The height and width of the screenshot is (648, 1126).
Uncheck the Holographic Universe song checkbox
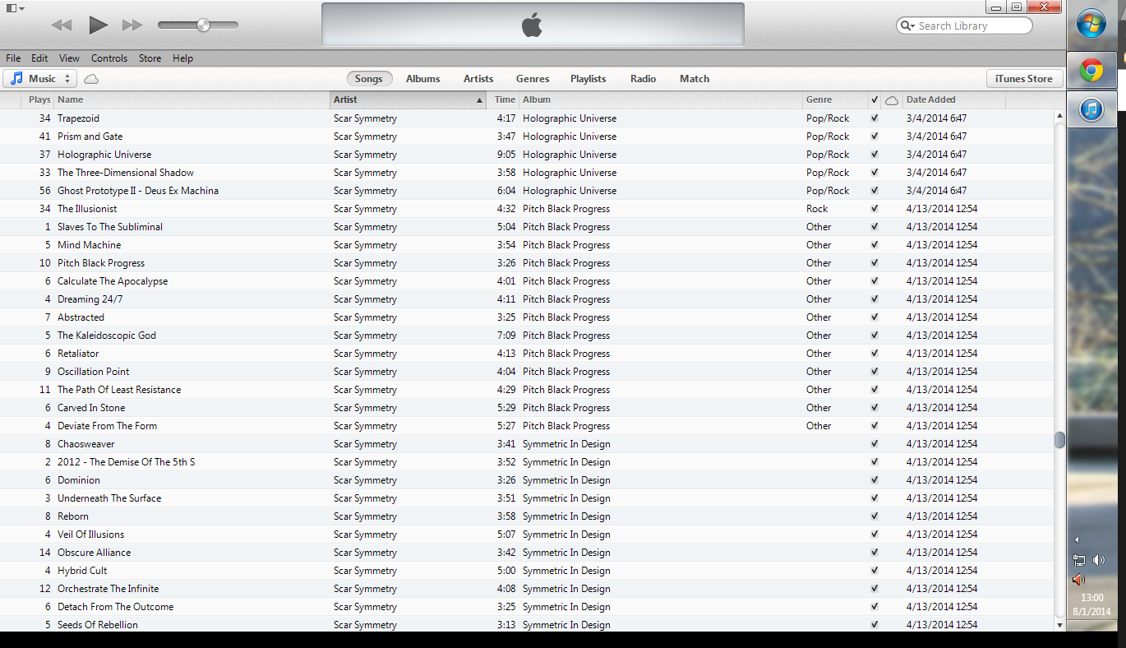click(874, 155)
